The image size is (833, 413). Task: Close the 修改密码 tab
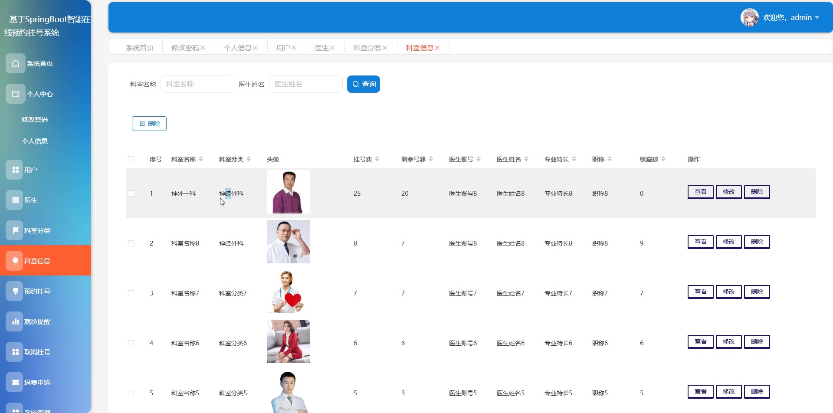[x=203, y=48]
